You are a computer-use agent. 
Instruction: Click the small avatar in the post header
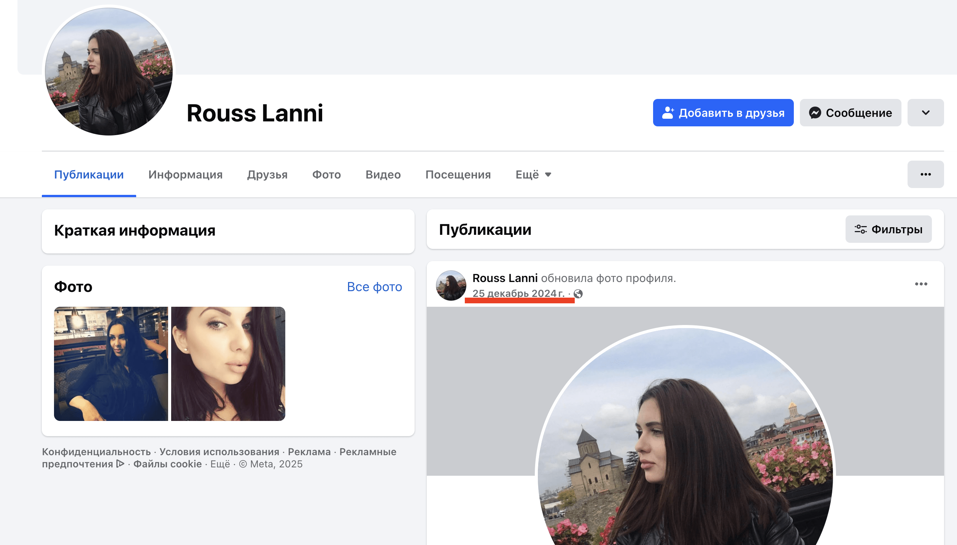[451, 285]
